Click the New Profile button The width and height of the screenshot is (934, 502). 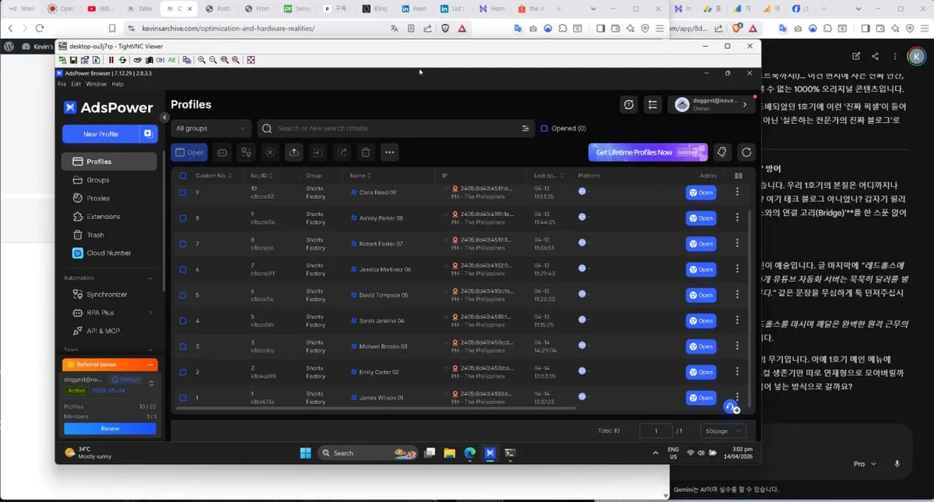(101, 134)
